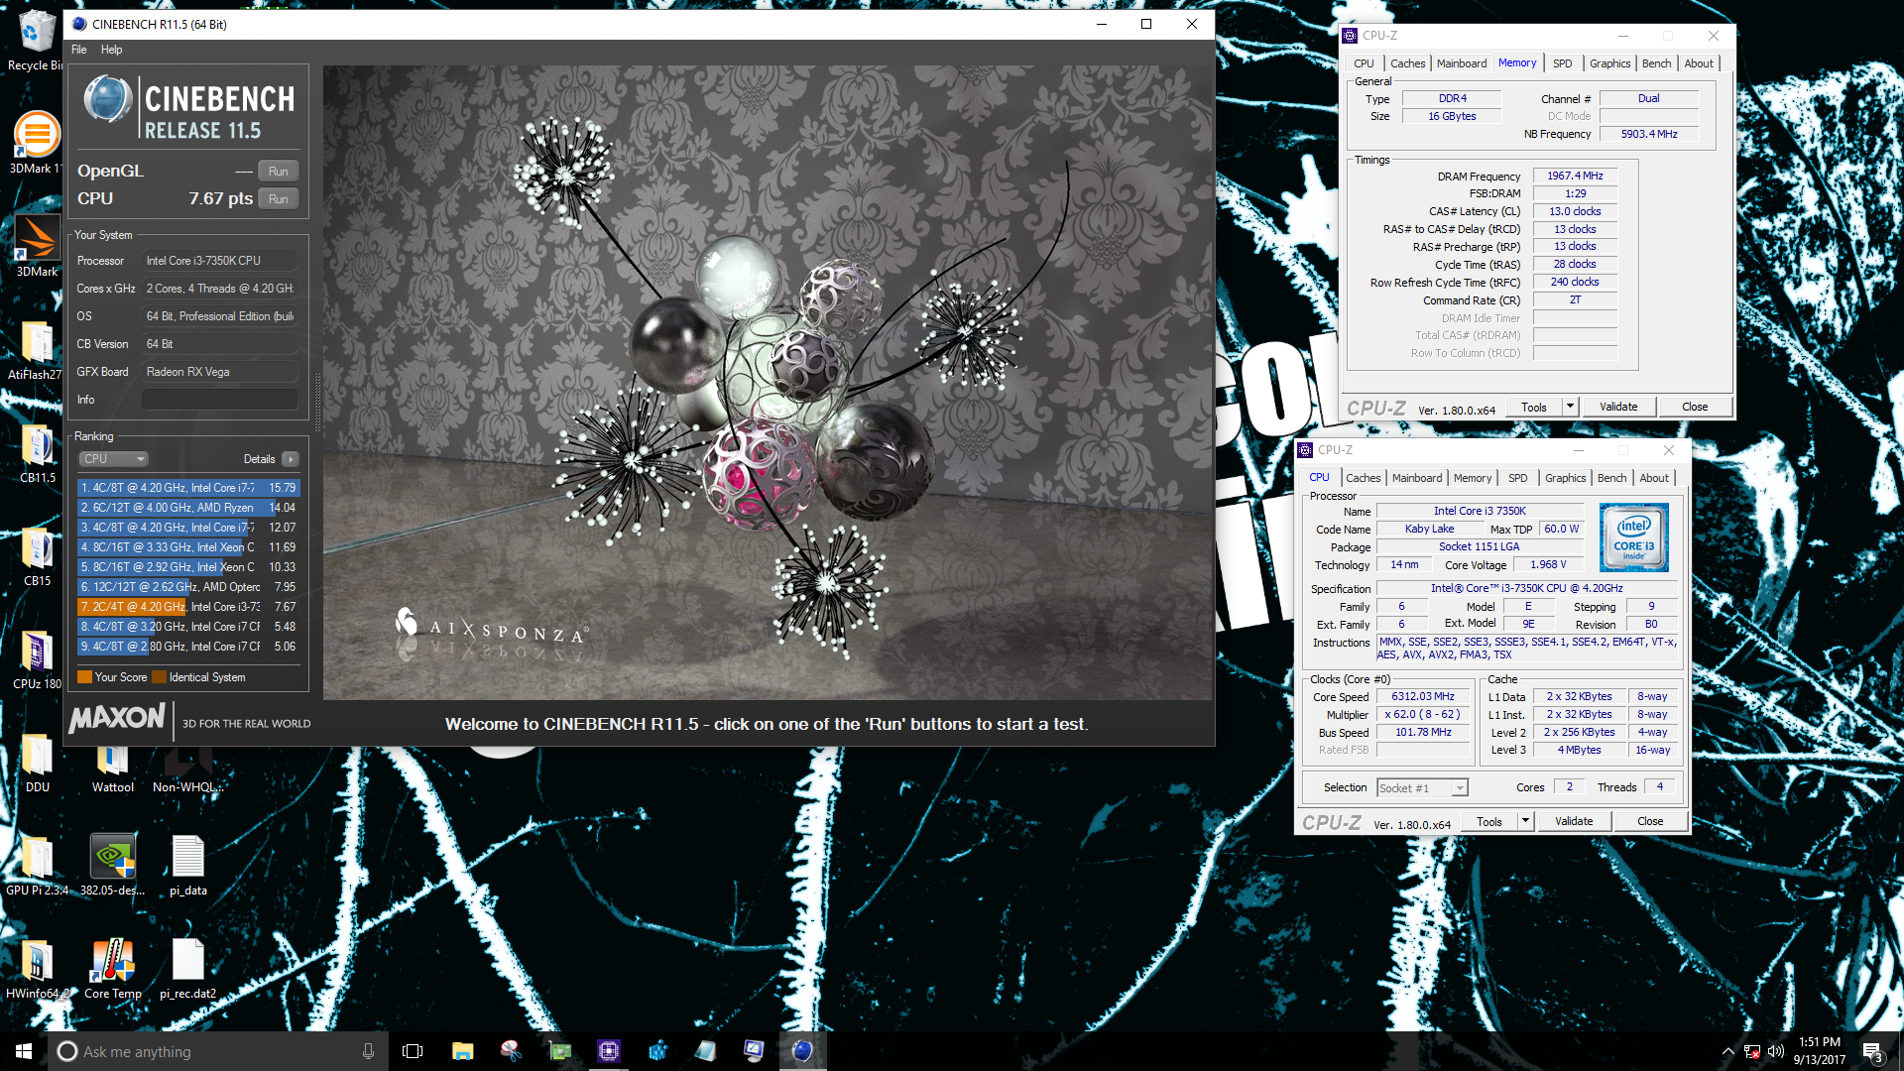Show hidden system tray icons
1904x1071 pixels.
click(x=1728, y=1051)
